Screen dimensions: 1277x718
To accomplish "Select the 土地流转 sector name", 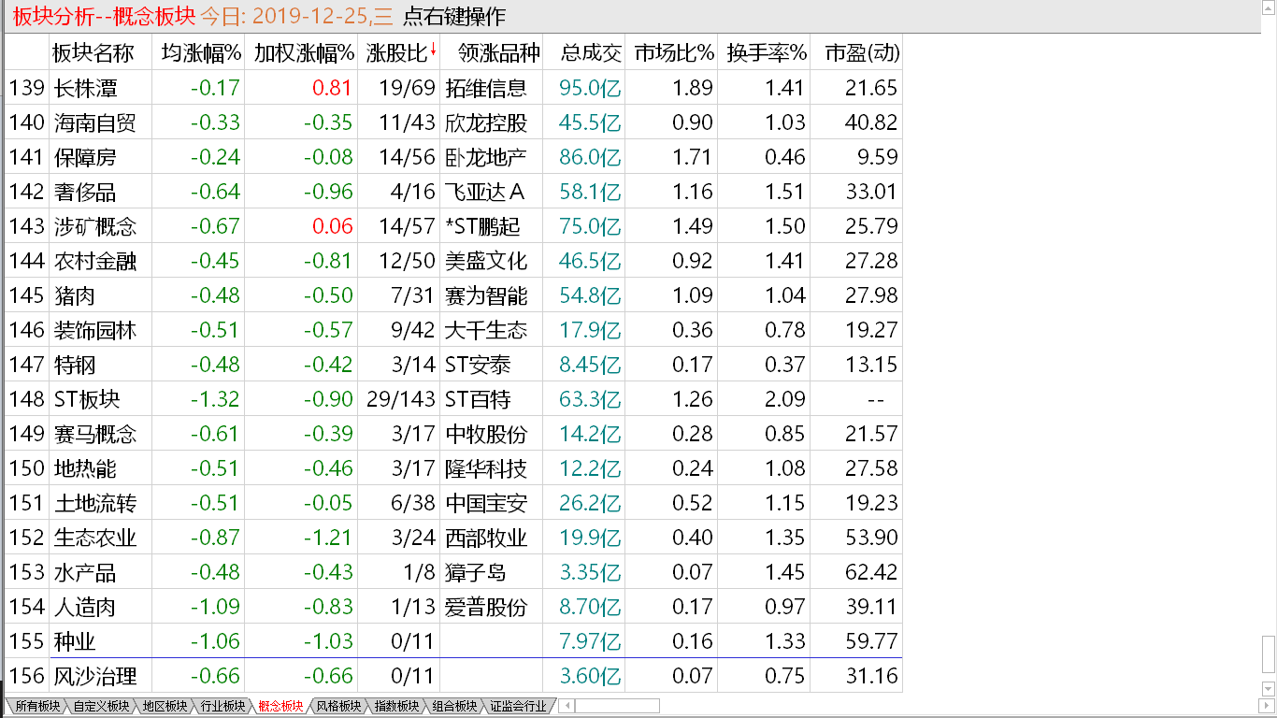I will tap(95, 503).
